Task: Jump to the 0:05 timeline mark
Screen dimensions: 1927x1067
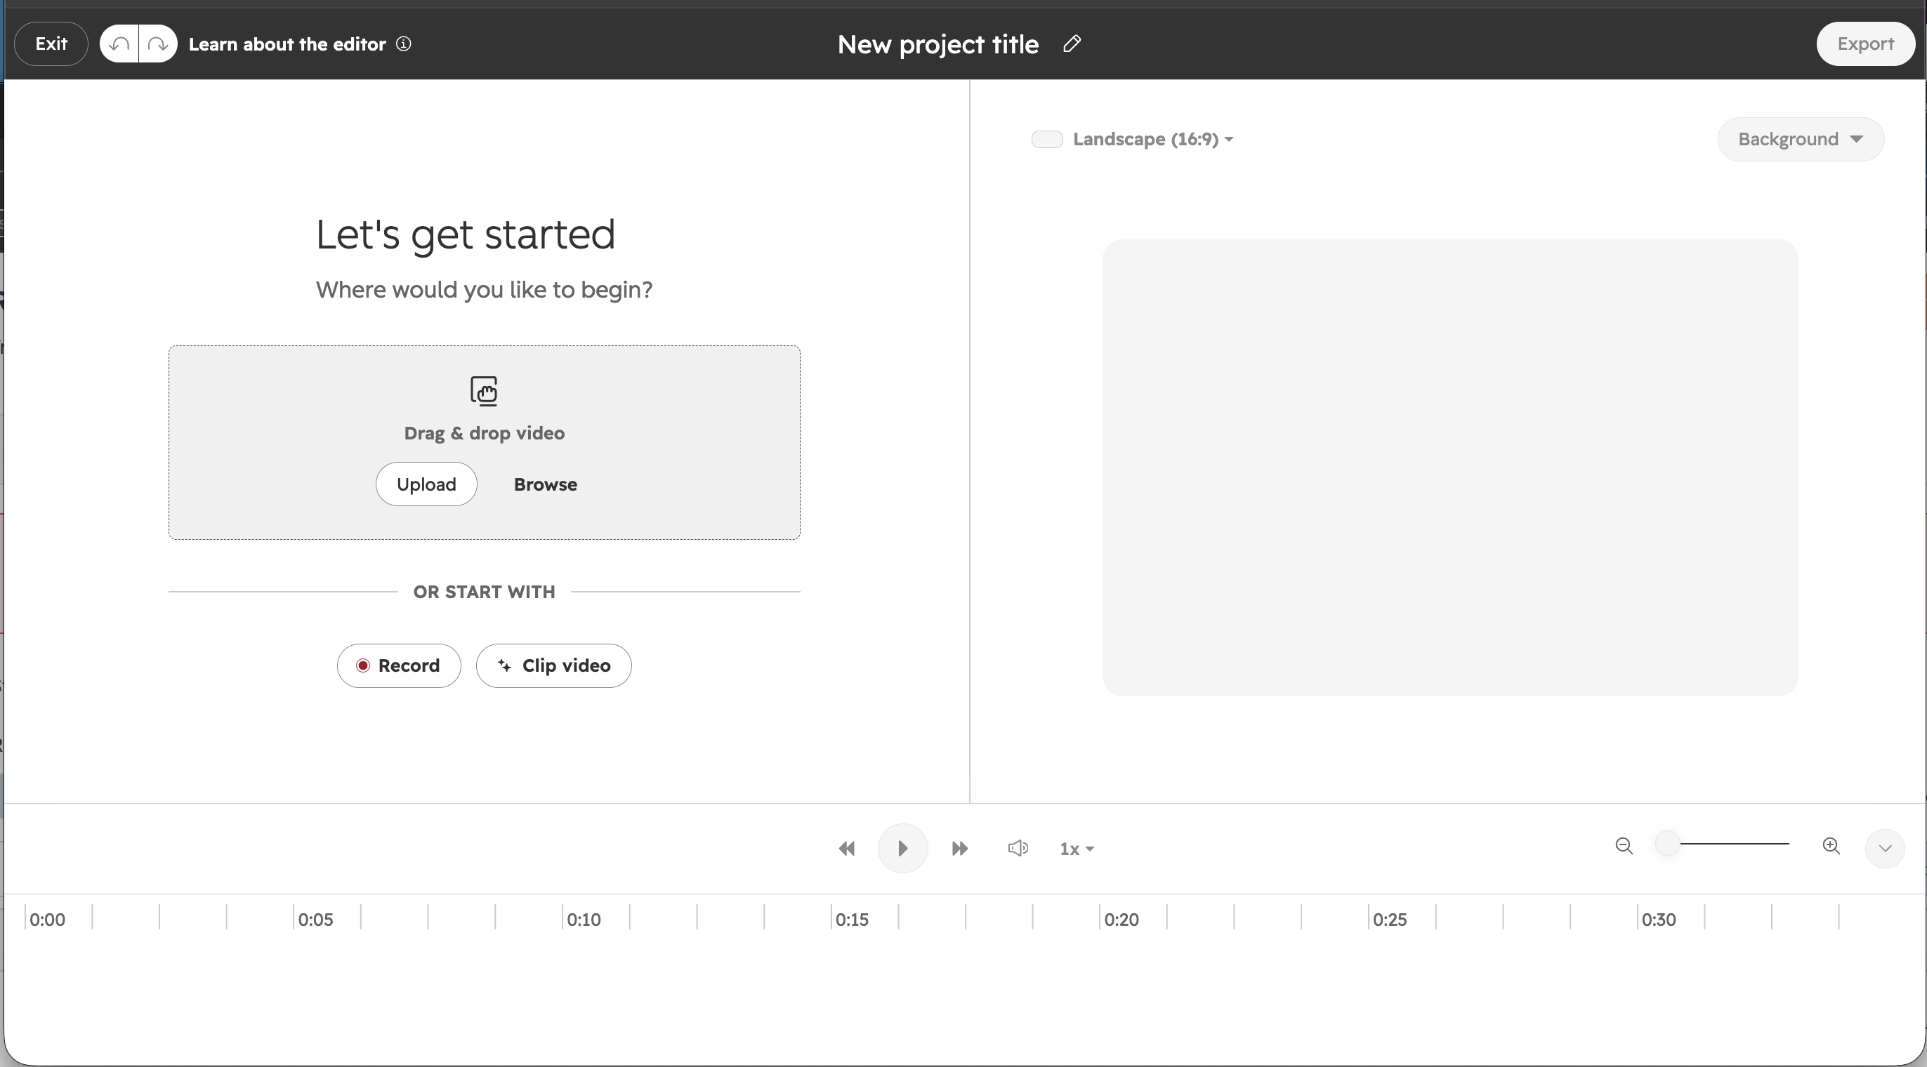Action: tap(315, 920)
